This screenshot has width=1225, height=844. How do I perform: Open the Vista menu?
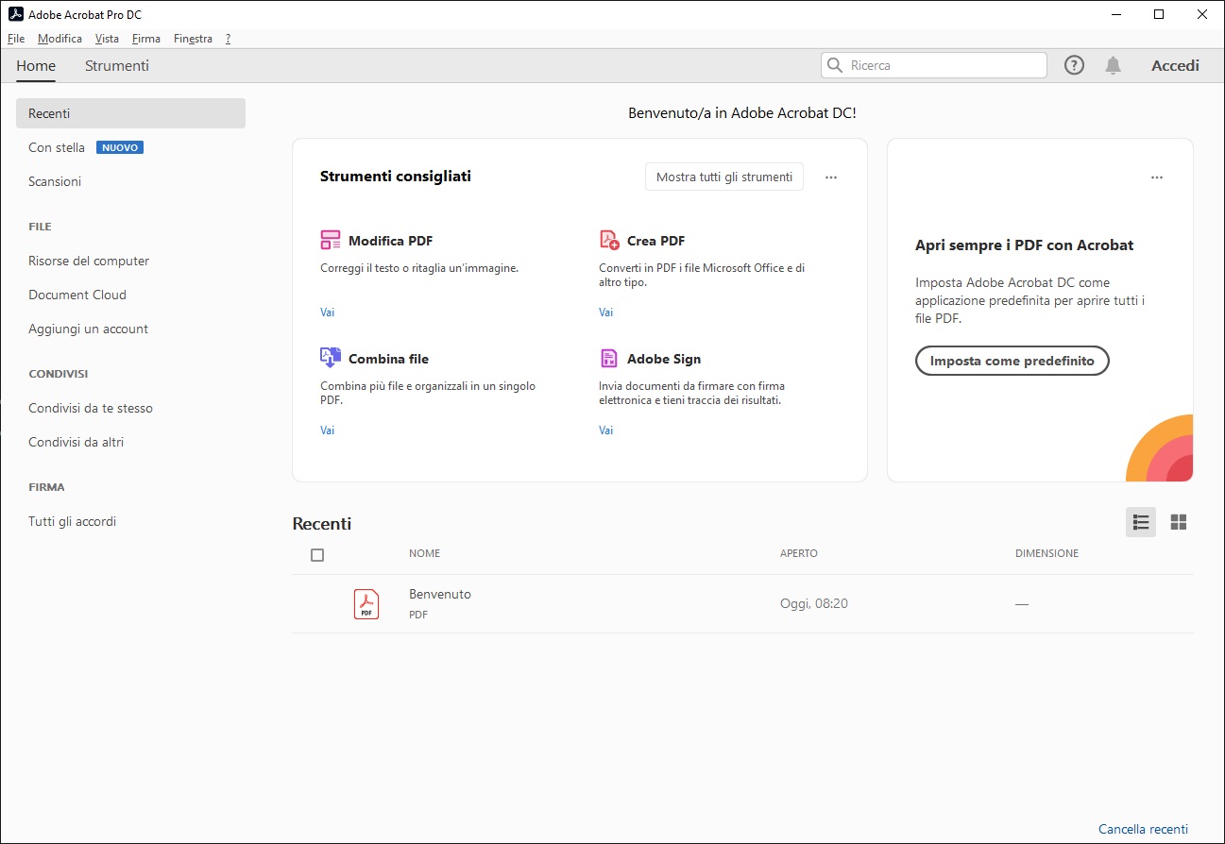[107, 39]
